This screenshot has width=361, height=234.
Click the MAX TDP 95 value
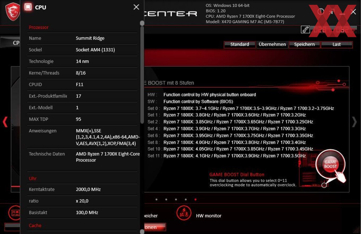78,119
